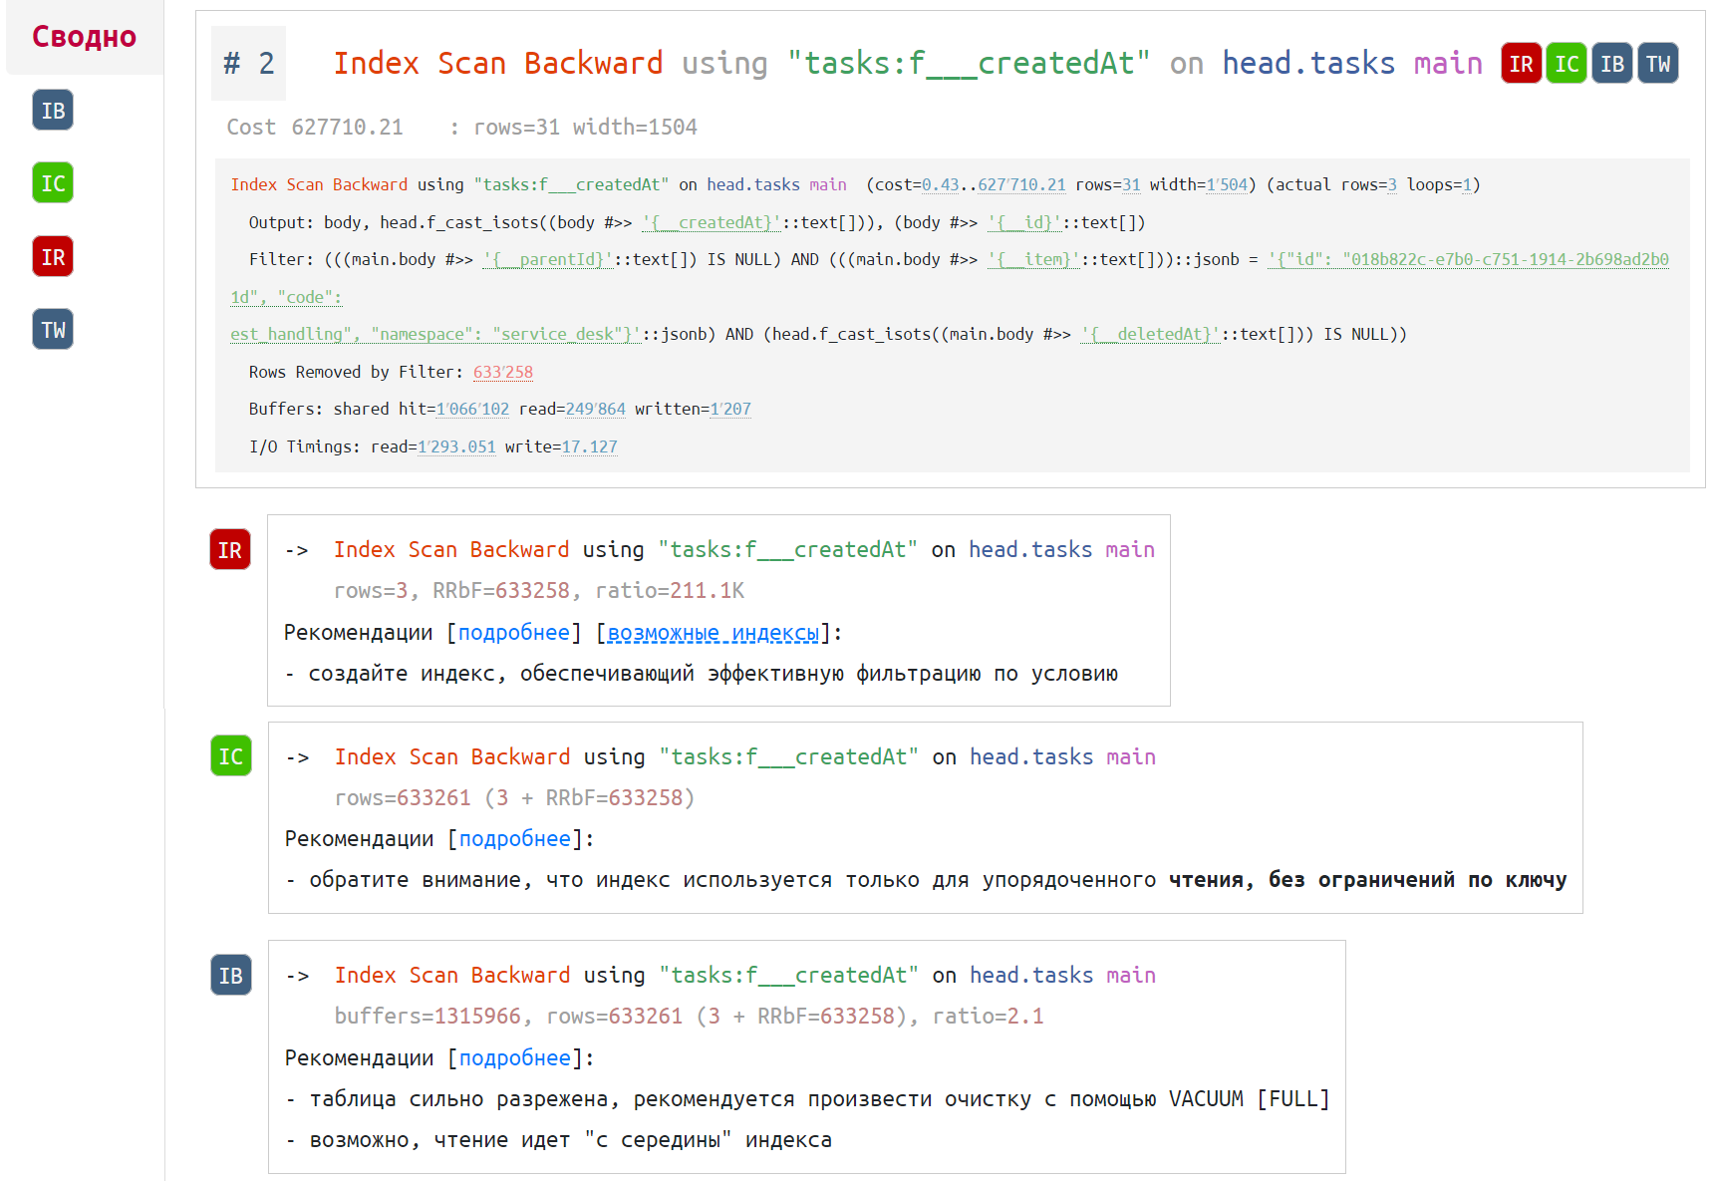Click rows=633261 in IC recommendation
1715x1181 pixels.
coord(403,798)
